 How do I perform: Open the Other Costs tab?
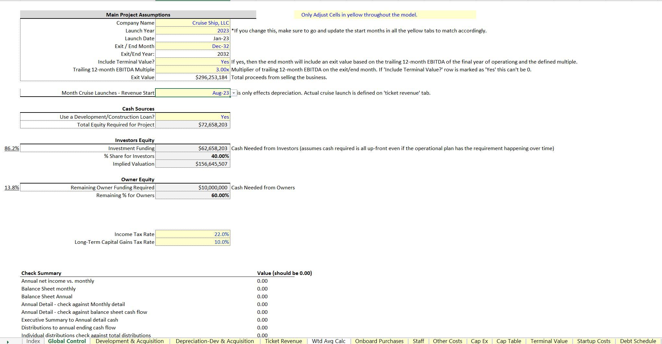click(448, 341)
